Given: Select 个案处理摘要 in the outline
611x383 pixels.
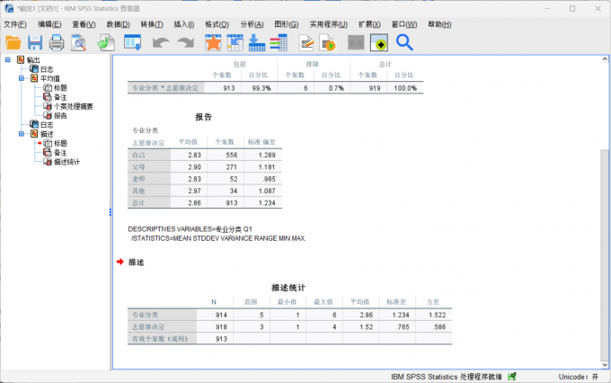Looking at the screenshot, I should tap(73, 106).
